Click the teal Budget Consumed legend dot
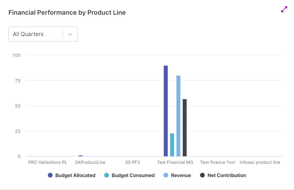 click(107, 175)
